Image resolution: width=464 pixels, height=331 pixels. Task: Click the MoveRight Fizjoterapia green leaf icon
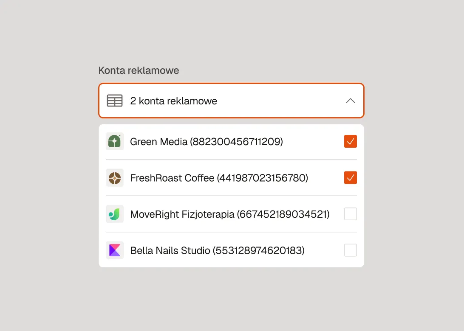(114, 214)
